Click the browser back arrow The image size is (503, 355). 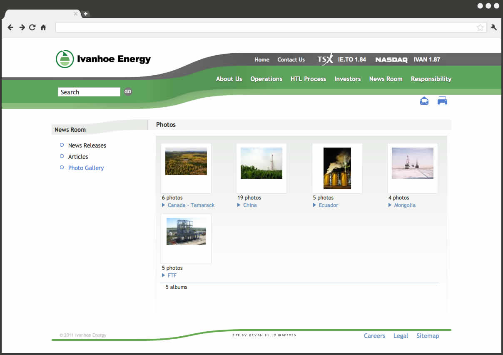click(x=11, y=27)
